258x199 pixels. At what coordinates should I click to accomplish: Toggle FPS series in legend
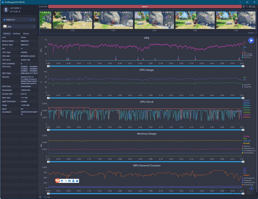pyautogui.click(x=244, y=52)
